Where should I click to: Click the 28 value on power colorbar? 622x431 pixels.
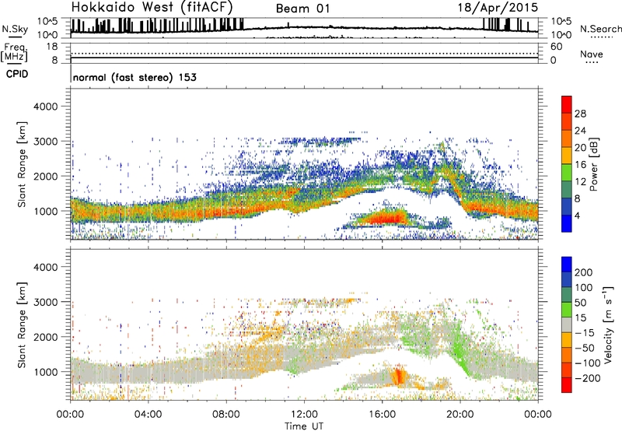pyautogui.click(x=580, y=114)
